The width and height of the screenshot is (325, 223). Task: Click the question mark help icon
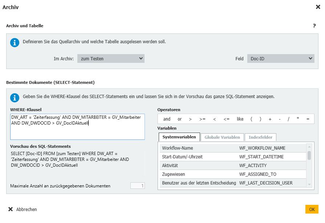point(314,26)
